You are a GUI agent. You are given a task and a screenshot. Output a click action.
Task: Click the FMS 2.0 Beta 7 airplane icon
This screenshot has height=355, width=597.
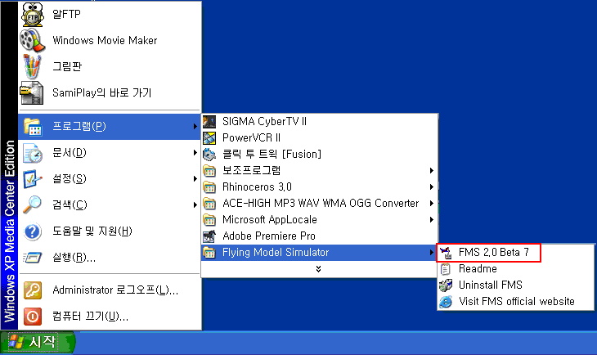[446, 253]
